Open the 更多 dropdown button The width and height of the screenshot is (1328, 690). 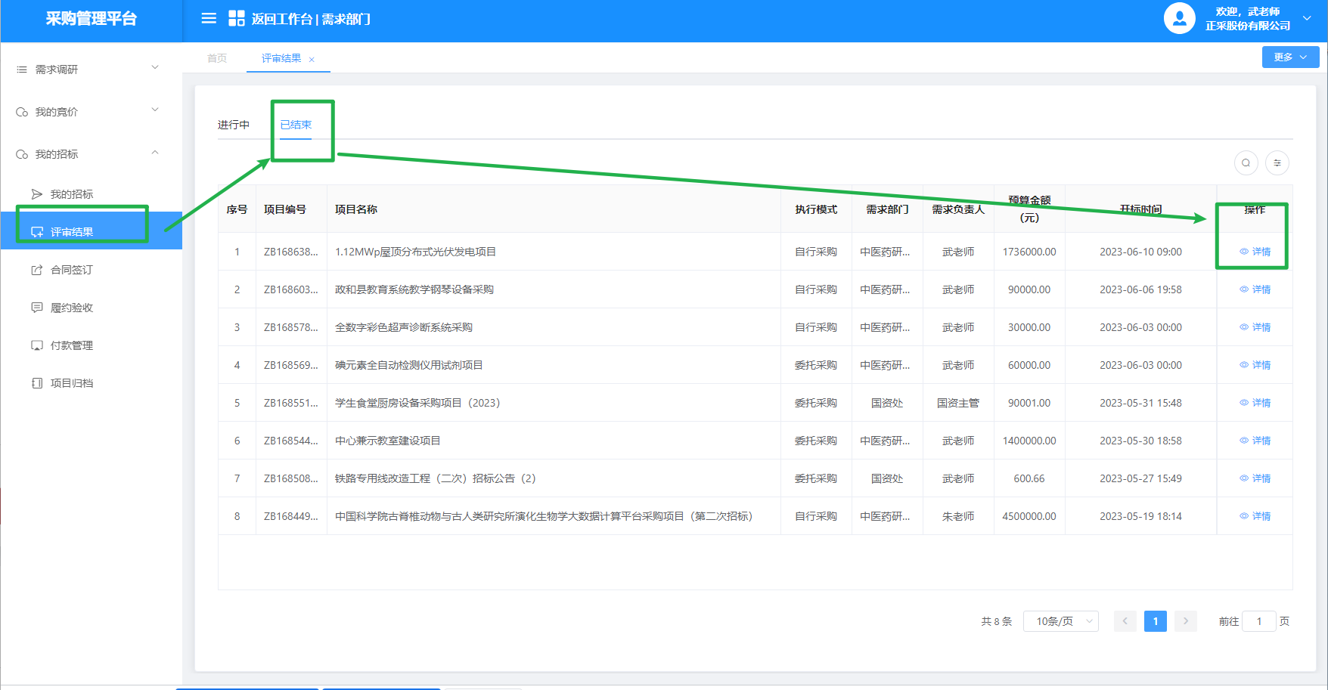tap(1290, 57)
